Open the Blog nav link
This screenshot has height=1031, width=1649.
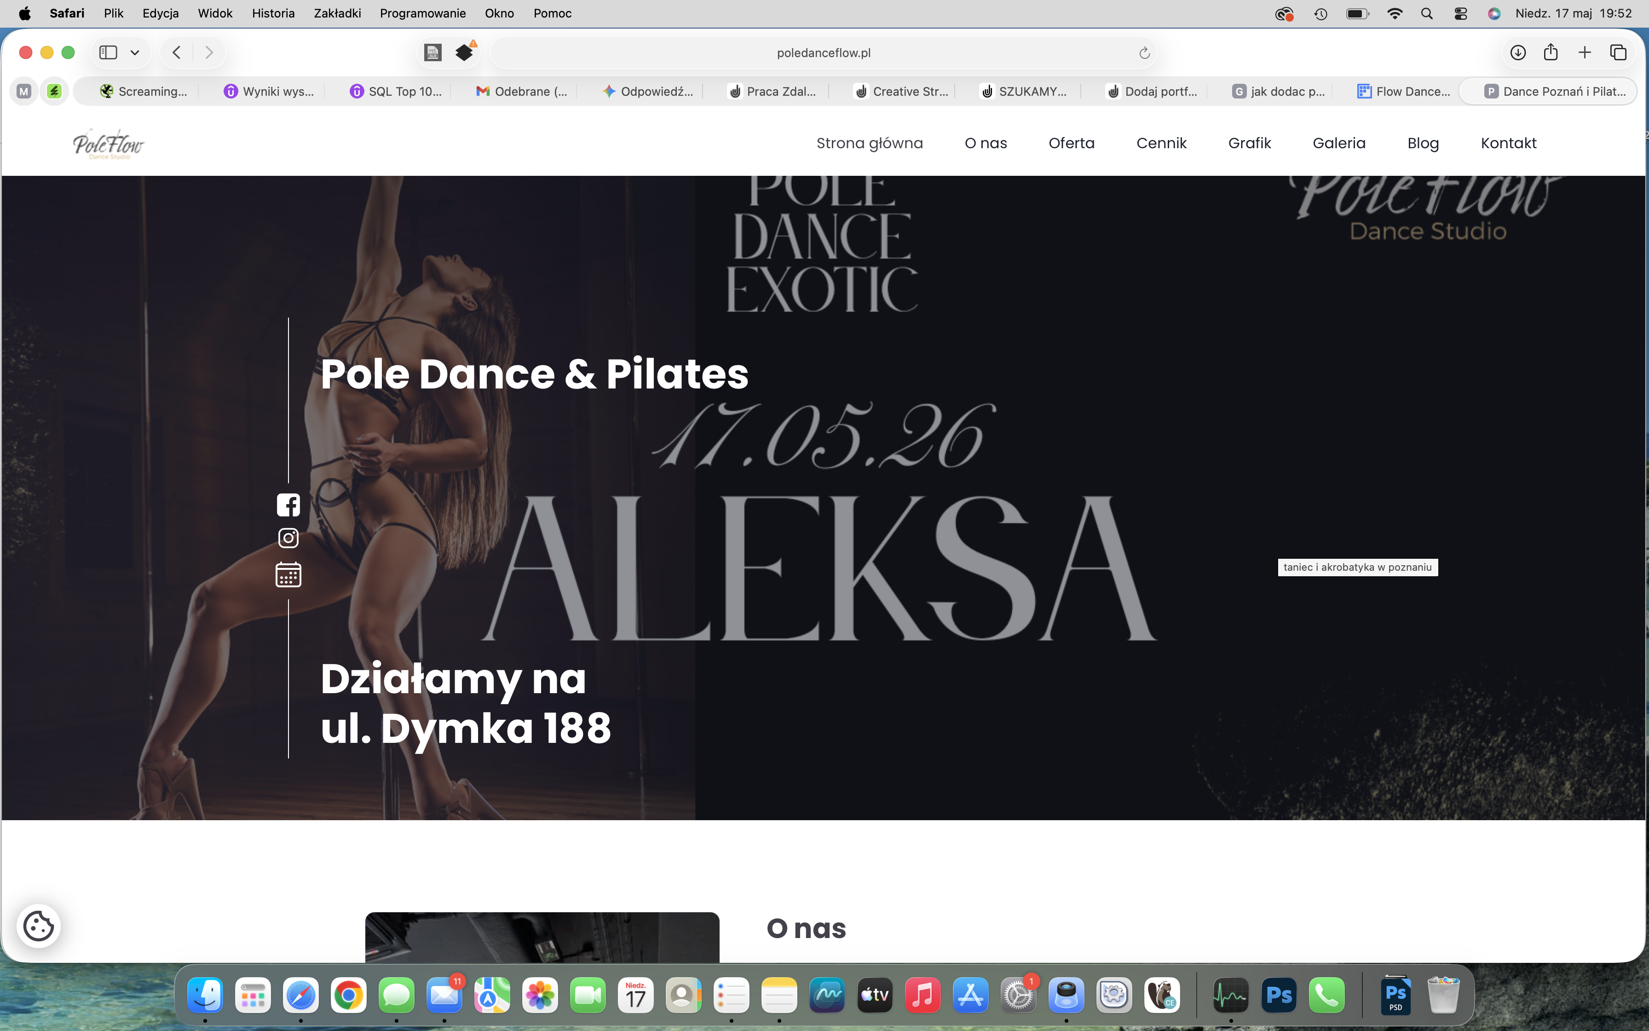point(1423,143)
